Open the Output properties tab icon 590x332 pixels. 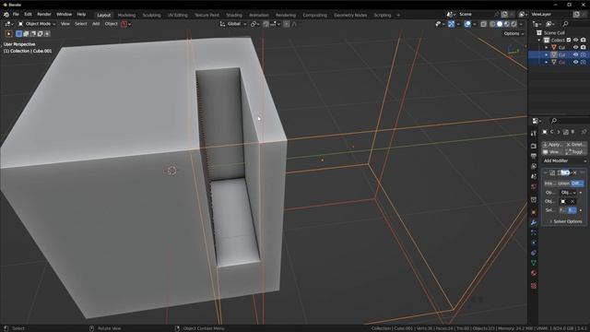point(534,156)
